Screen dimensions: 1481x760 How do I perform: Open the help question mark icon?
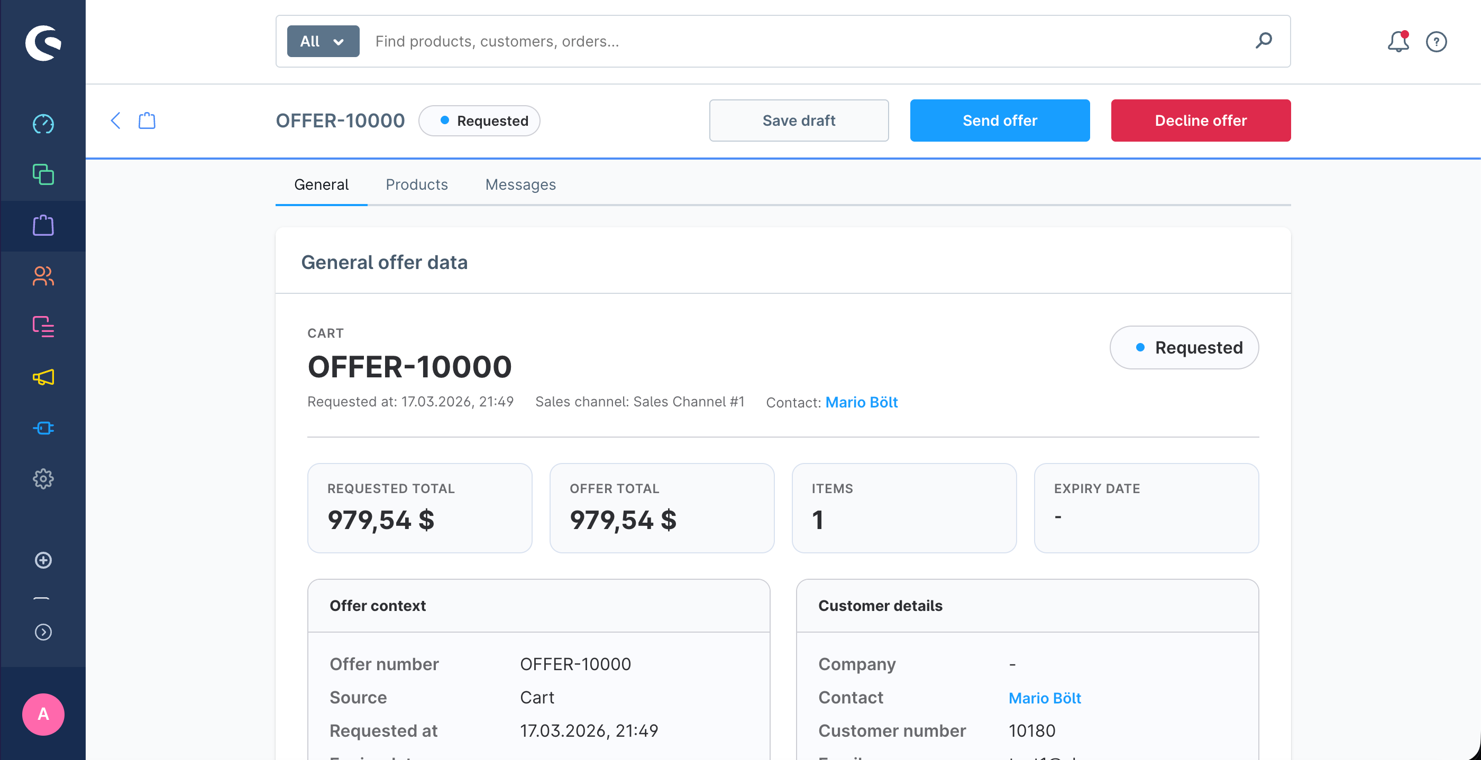coord(1436,41)
